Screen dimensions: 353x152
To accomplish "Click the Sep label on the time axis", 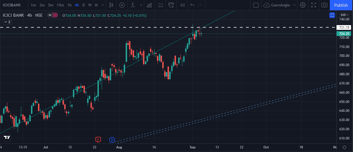I will point(192,147).
